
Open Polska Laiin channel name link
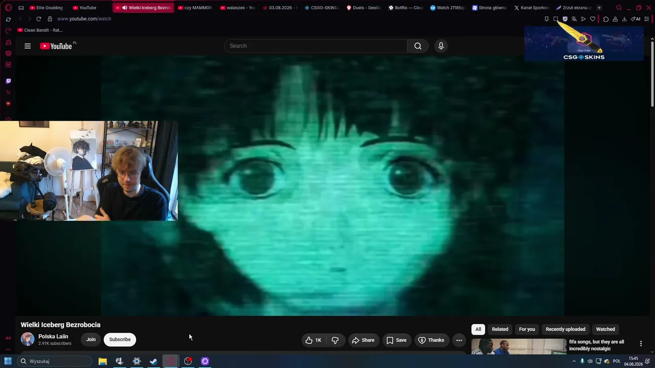click(x=53, y=336)
